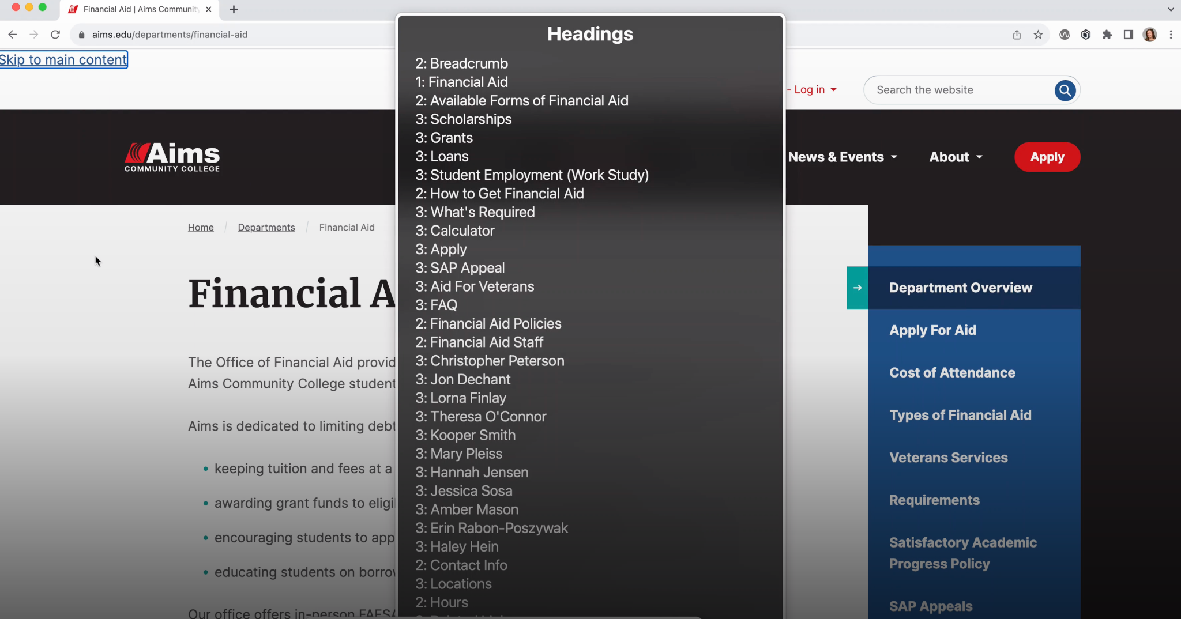Image resolution: width=1181 pixels, height=619 pixels.
Task: Select '3: Student Employment (Work Study)' heading
Action: 532,175
